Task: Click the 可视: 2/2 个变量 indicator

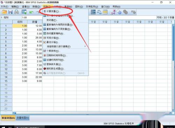Action: pos(166,17)
